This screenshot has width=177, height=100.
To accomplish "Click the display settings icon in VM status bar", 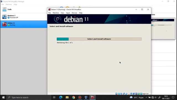I will (131, 94).
